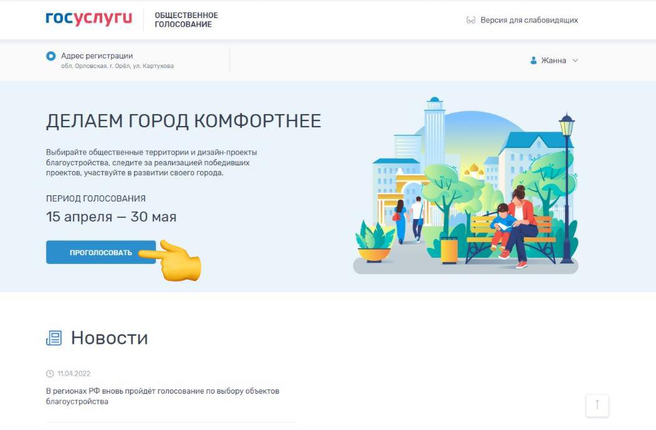Click the Делаем город комфортнее headline

(184, 121)
